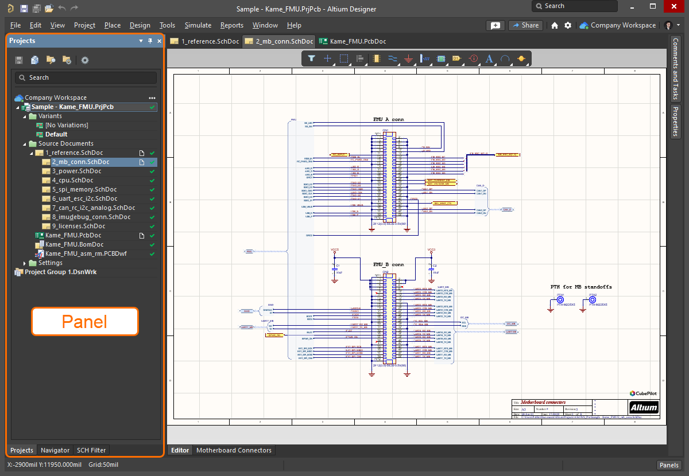Open the user account dropdown arrow
The height and width of the screenshot is (476, 689).
[679, 25]
